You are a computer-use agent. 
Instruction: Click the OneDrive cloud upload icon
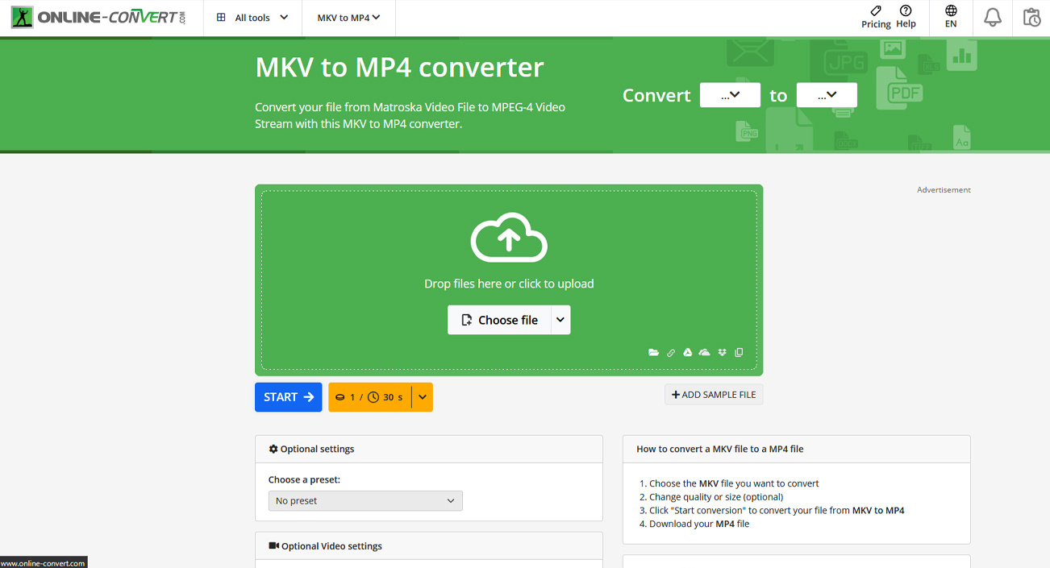coord(704,353)
